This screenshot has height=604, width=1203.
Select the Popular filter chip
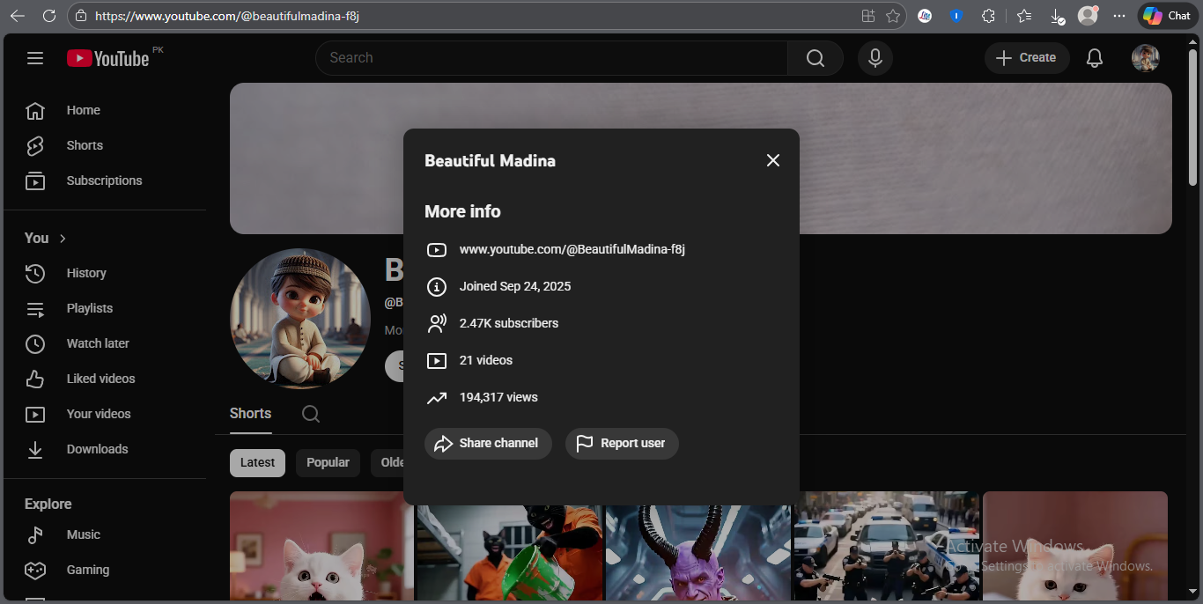[328, 463]
